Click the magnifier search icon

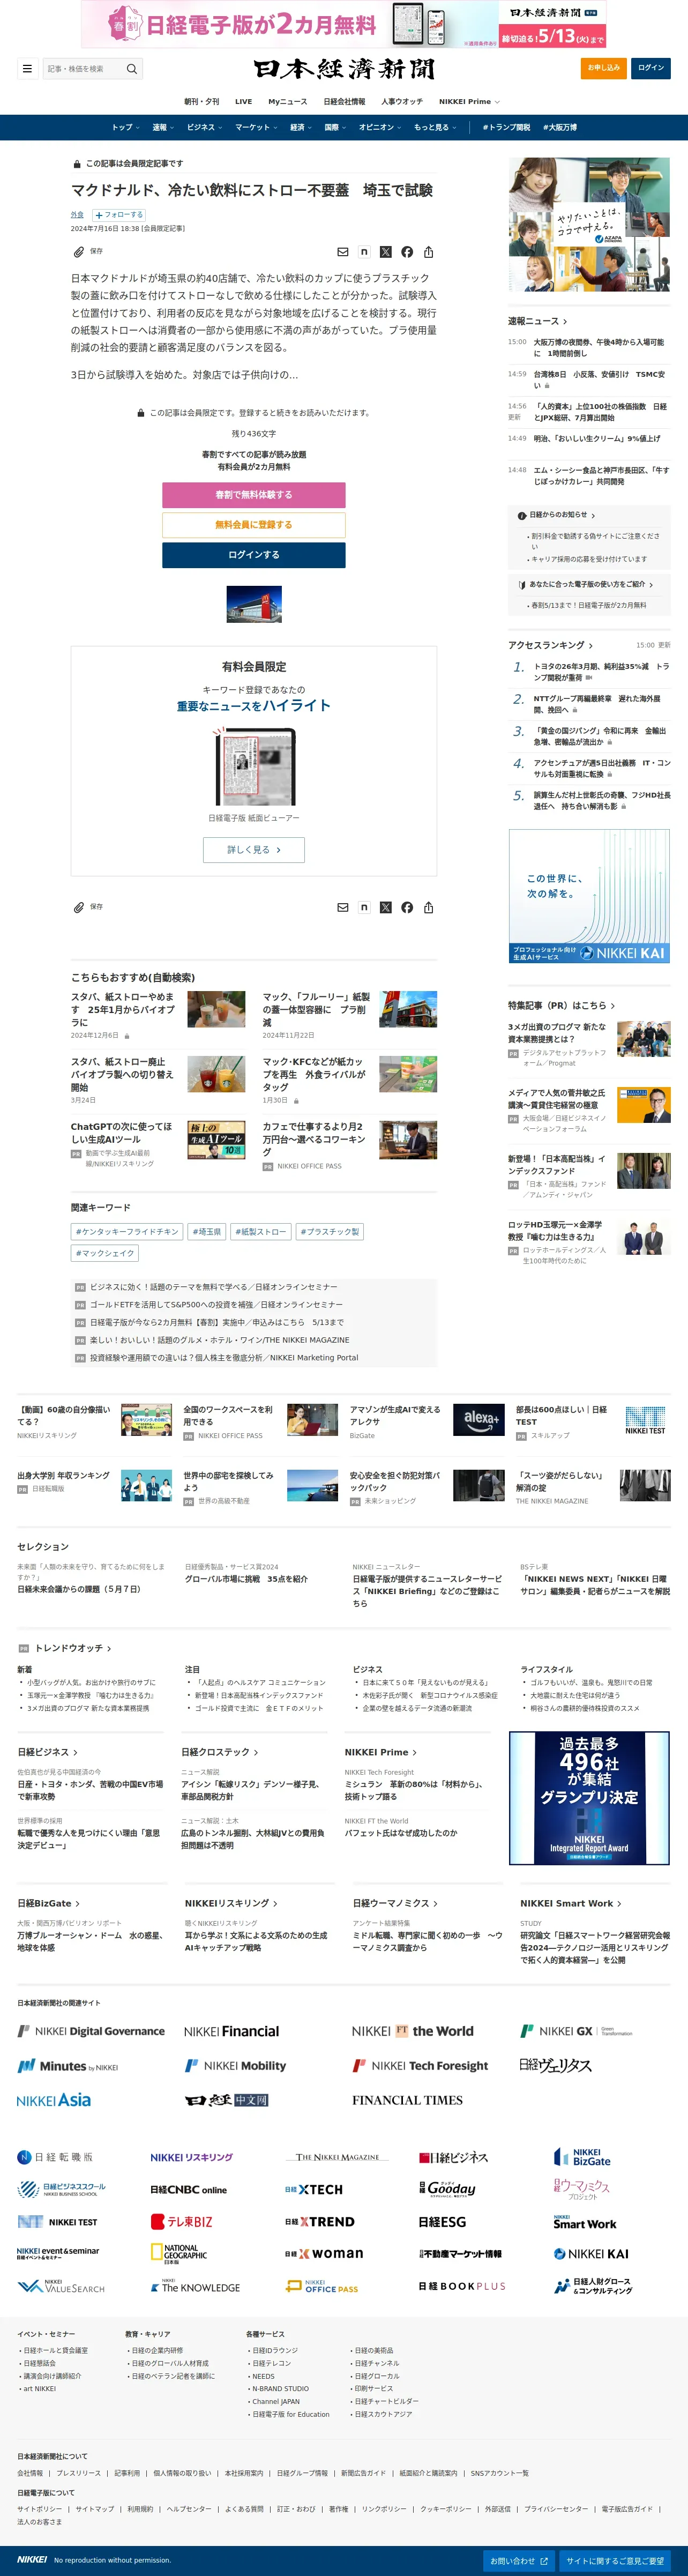131,69
